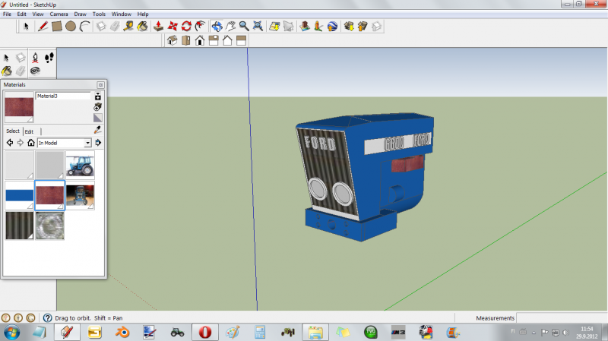Switch to Right view

(214, 40)
